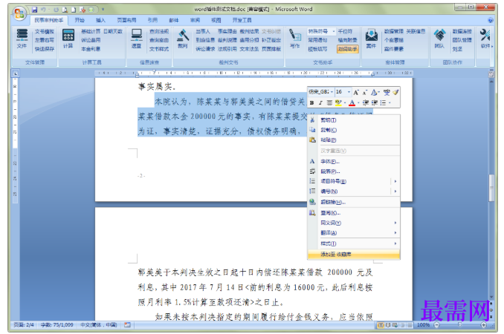This screenshot has width=504, height=334.
Task: Click the yellow highlight color button
Action: click(338, 102)
